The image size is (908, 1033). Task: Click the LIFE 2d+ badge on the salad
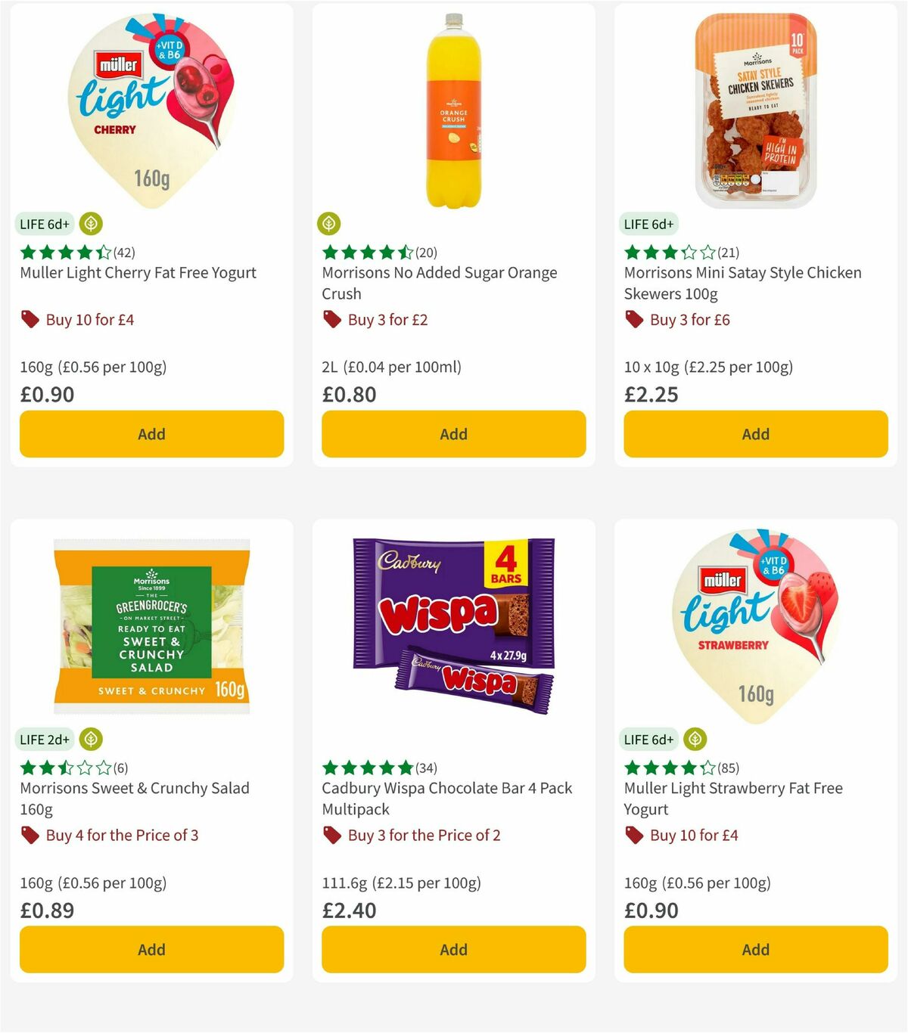44,739
